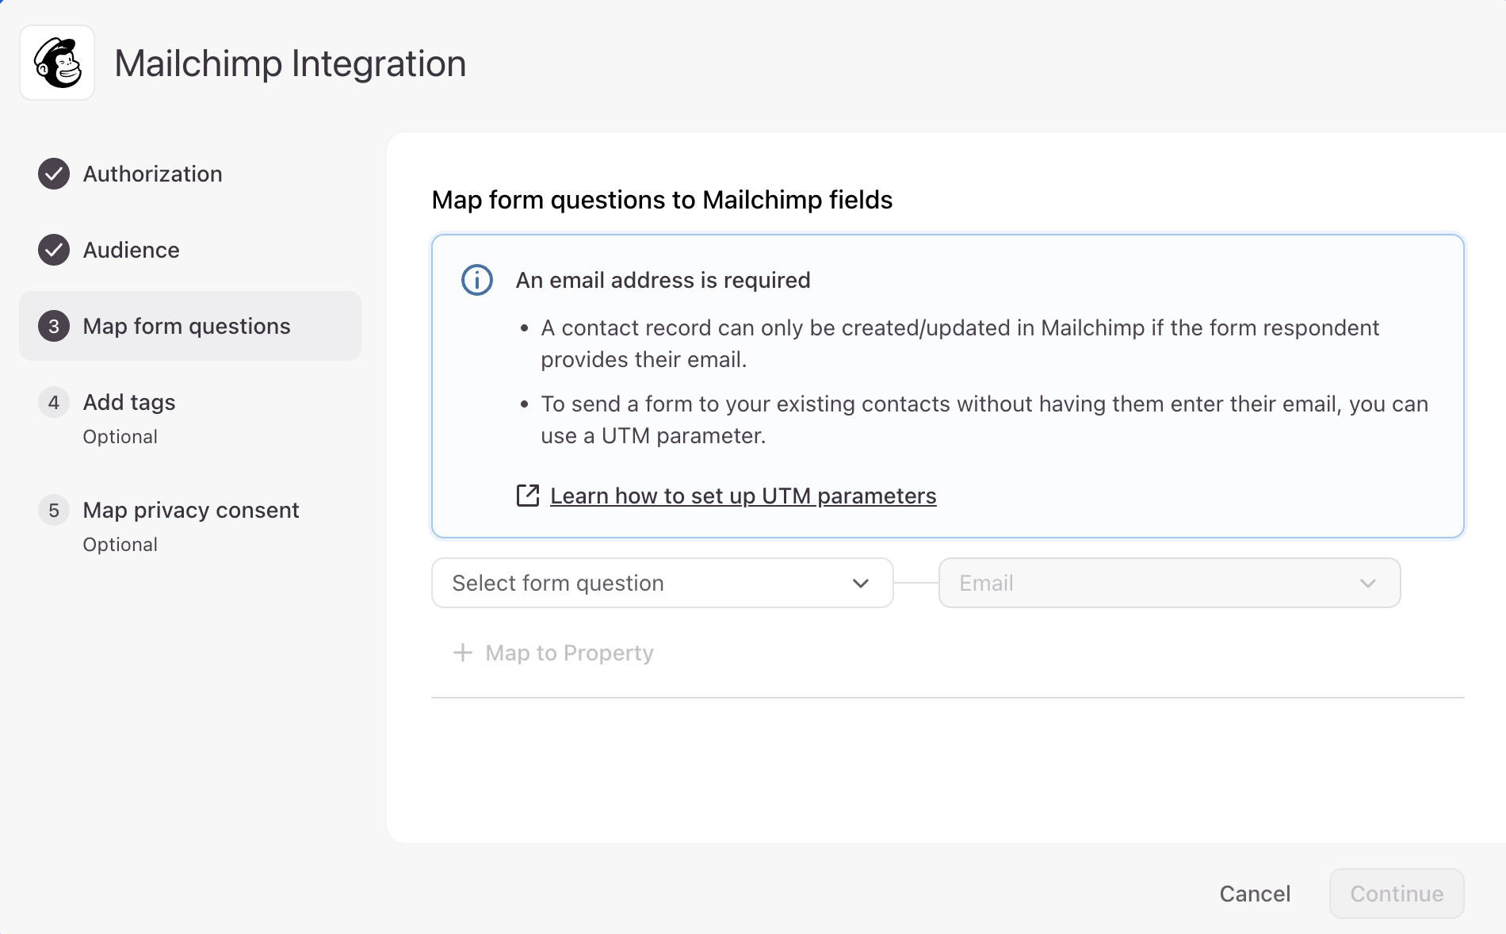Go to the Audience step
This screenshot has width=1506, height=934.
coord(190,250)
